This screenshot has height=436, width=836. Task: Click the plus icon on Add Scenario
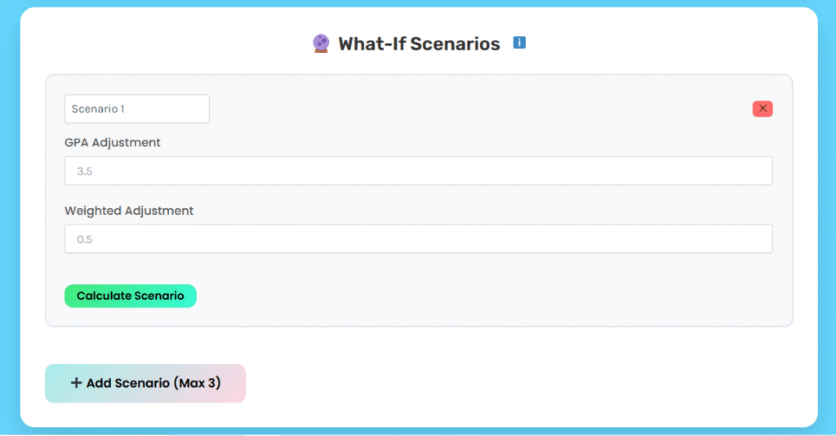[76, 383]
